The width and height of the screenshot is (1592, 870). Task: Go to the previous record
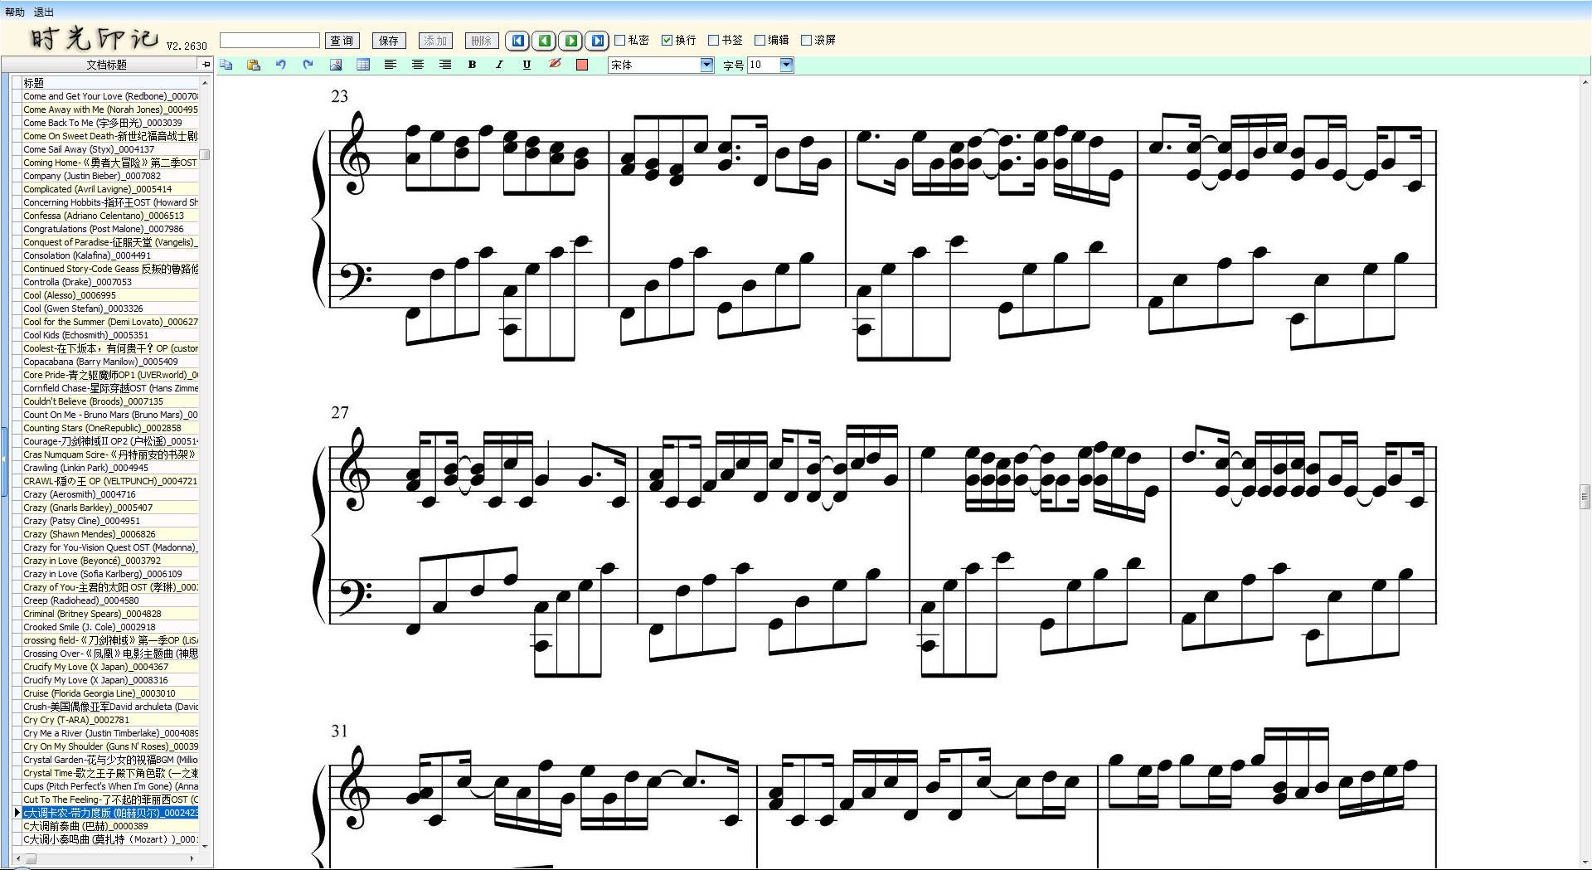[545, 41]
